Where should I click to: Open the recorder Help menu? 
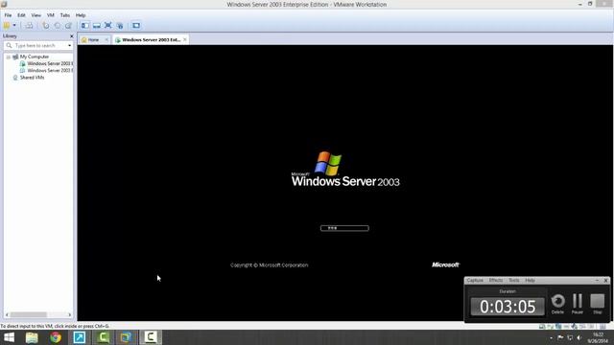click(x=531, y=281)
